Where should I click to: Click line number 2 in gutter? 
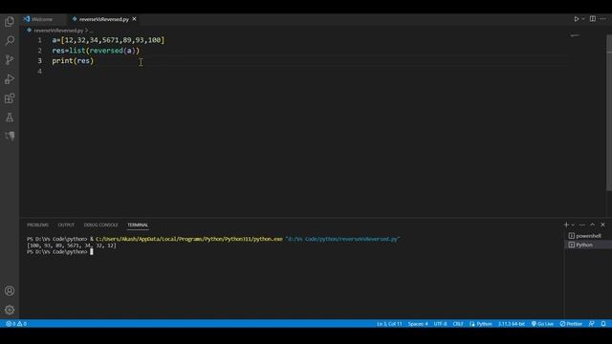39,51
